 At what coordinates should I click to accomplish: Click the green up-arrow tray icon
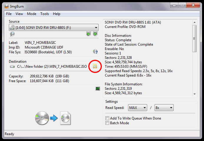coord(88,34)
